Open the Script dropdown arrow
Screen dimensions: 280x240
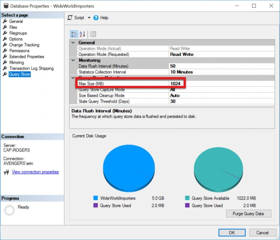(x=89, y=18)
